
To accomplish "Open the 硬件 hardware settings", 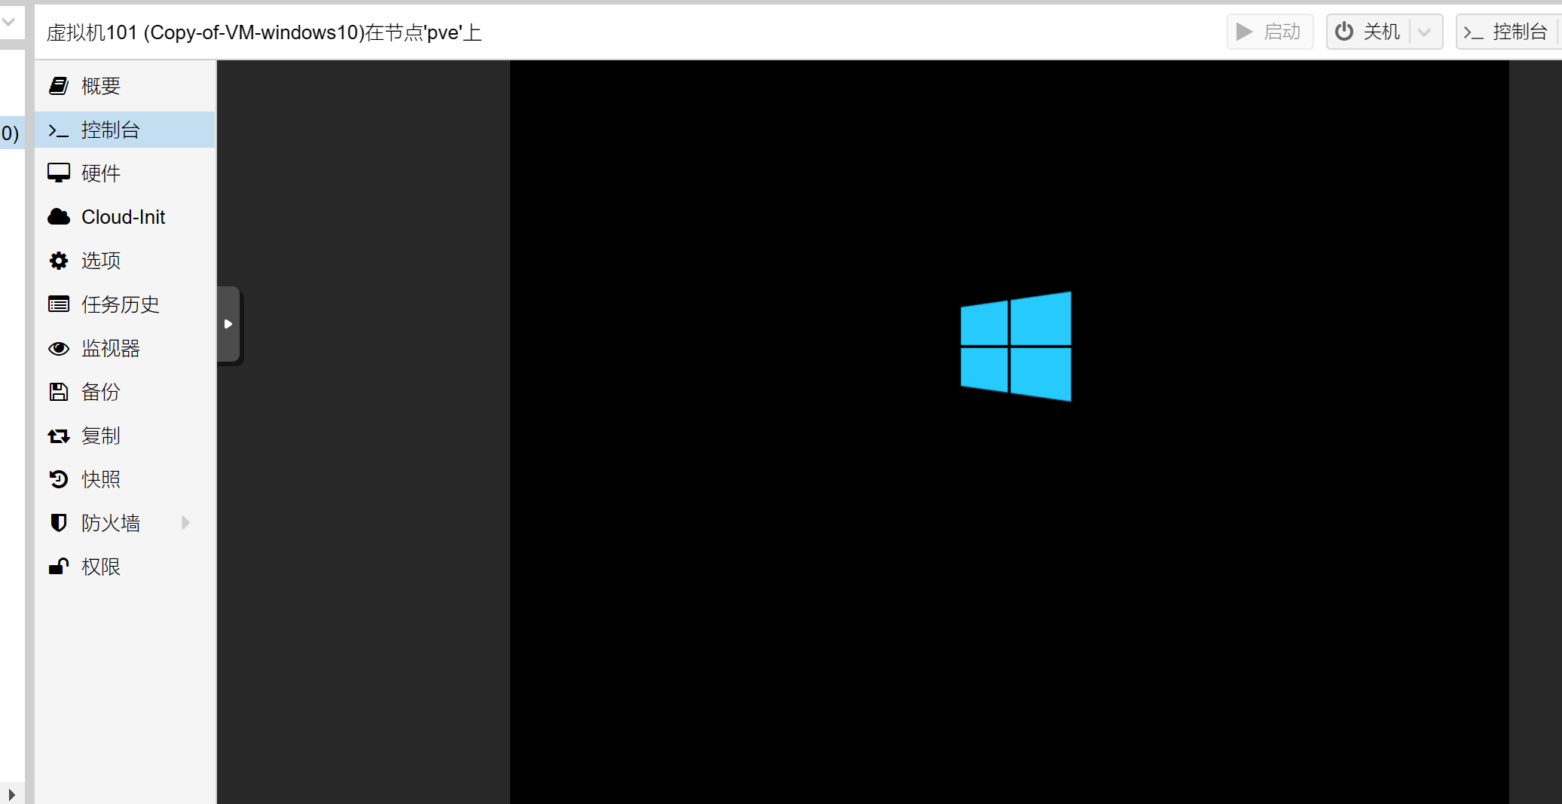I will coord(125,173).
